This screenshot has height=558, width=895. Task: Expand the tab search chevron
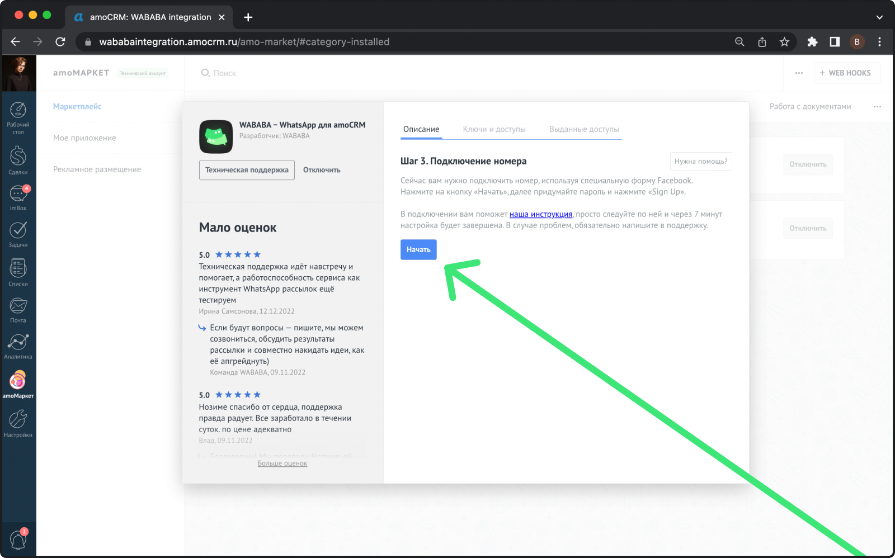pyautogui.click(x=879, y=17)
